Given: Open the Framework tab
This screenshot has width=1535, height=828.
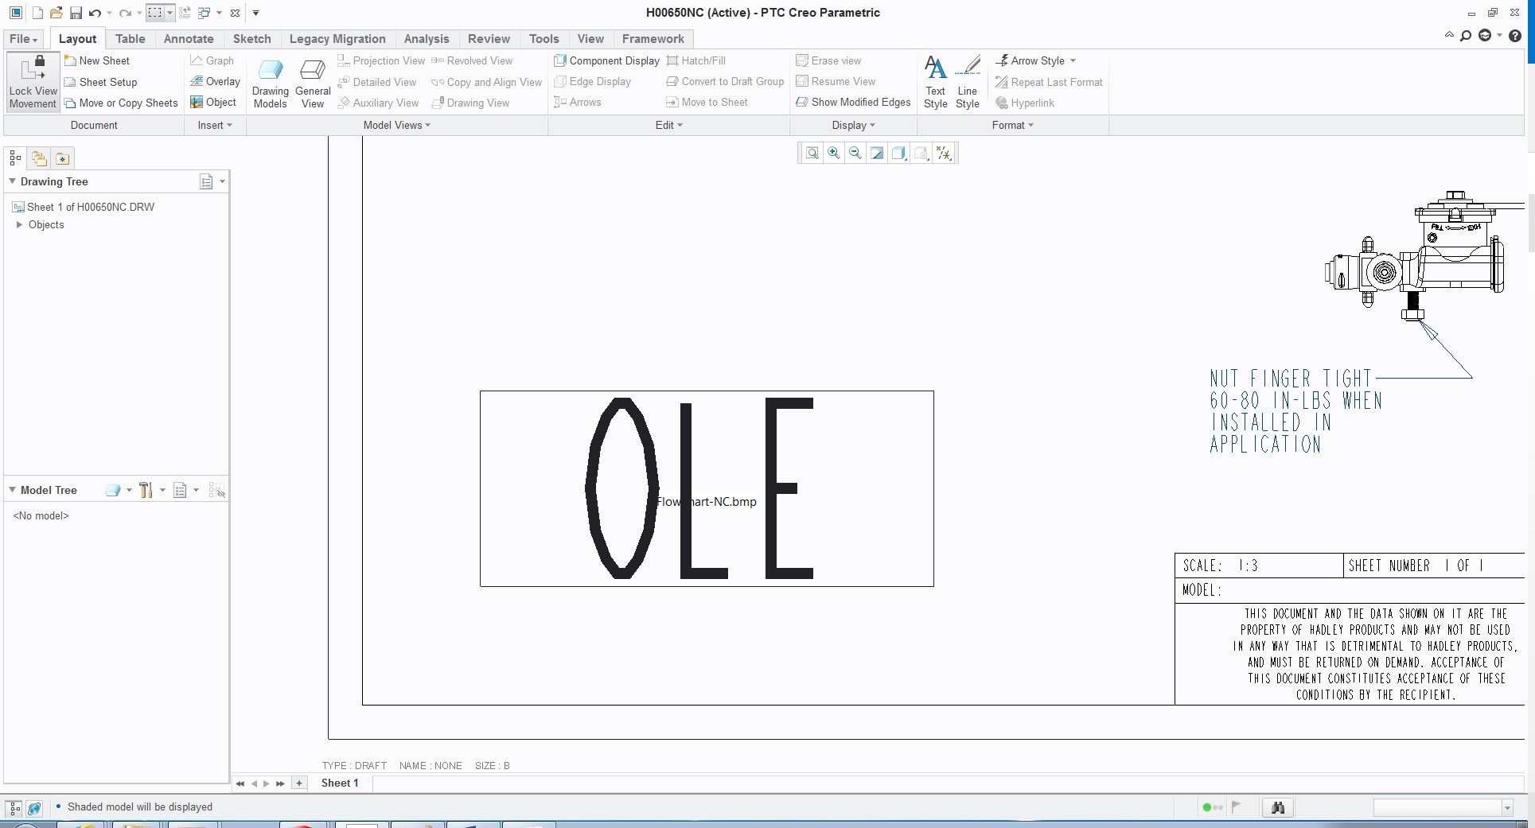Looking at the screenshot, I should pos(653,38).
